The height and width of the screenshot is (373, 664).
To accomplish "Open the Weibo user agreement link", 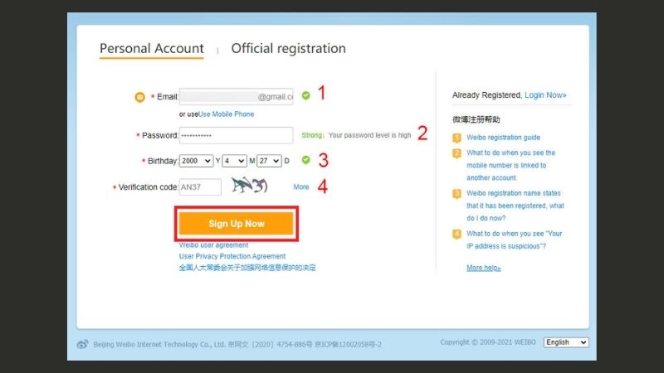I will (x=213, y=245).
